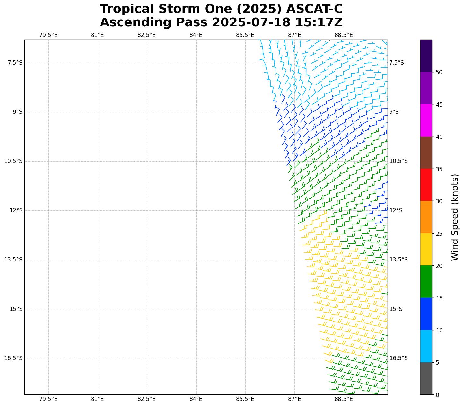Click the dark purple top colorbar segment
Image resolution: width=464 pixels, height=406 pixels.
pos(426,56)
